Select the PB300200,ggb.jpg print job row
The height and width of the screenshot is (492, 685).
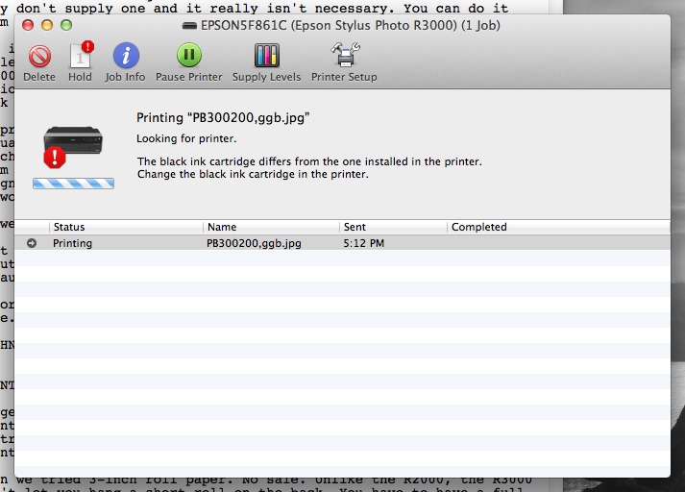[x=254, y=243]
